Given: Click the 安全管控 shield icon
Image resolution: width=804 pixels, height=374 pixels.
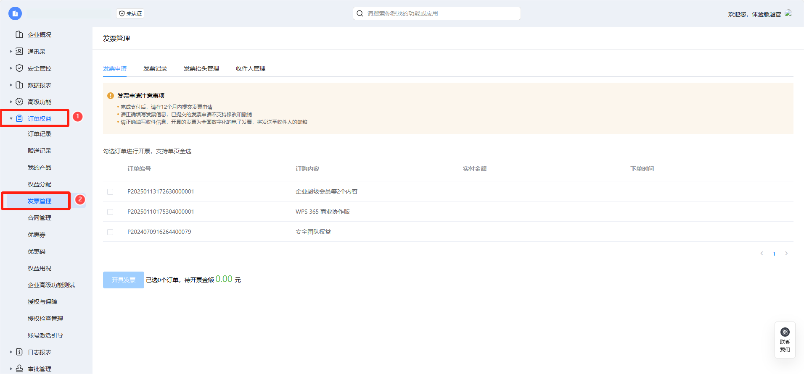Looking at the screenshot, I should coord(19,68).
